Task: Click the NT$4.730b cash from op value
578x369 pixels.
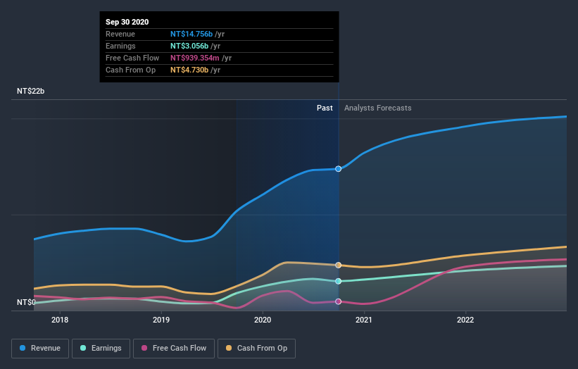Action: 189,70
